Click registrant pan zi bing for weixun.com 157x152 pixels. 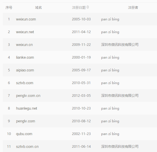[110, 19]
